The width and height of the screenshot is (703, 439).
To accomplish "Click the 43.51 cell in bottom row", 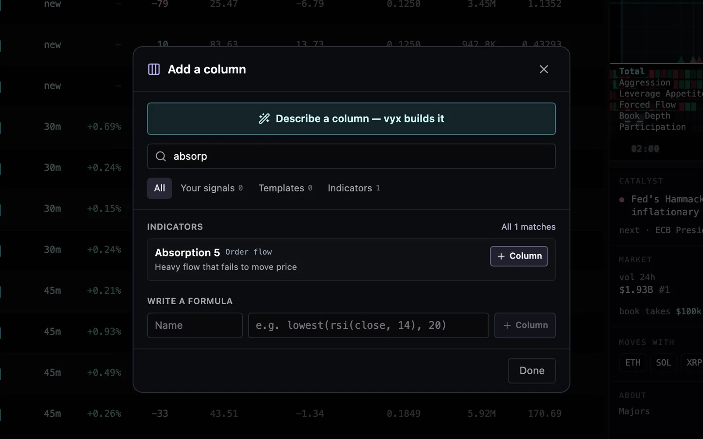I will 224,414.
